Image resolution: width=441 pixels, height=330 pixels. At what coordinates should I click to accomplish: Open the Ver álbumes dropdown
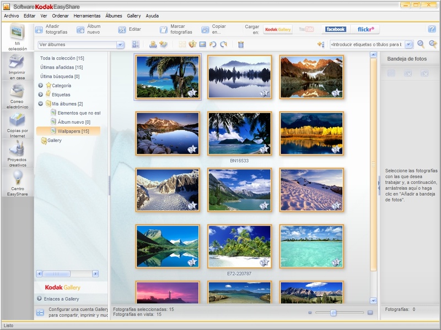coord(120,45)
